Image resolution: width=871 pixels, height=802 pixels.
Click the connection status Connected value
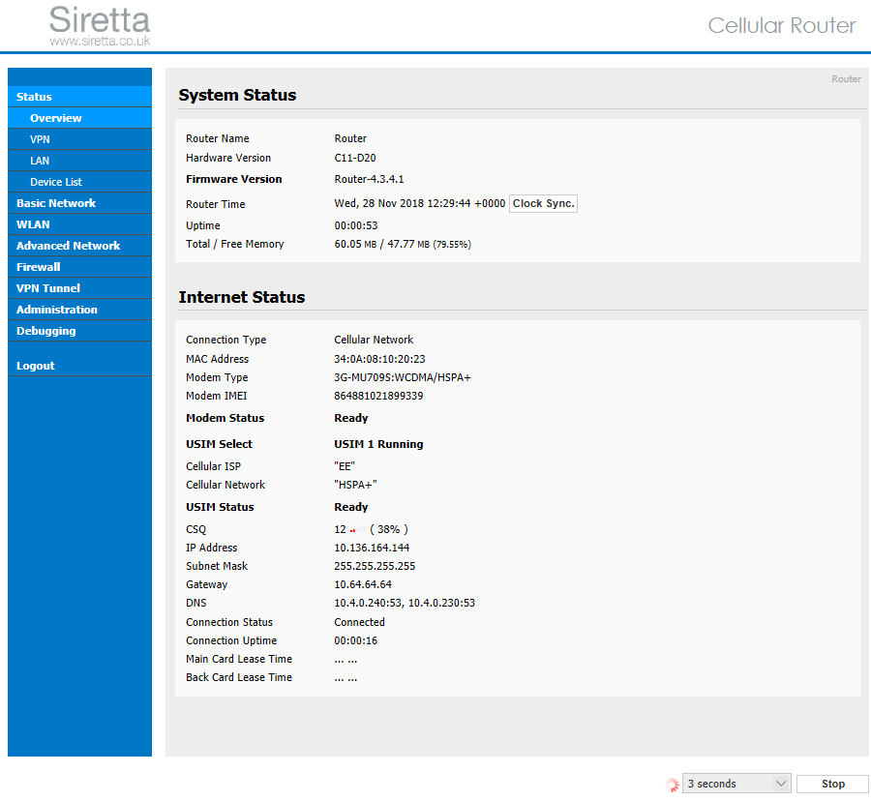click(359, 622)
